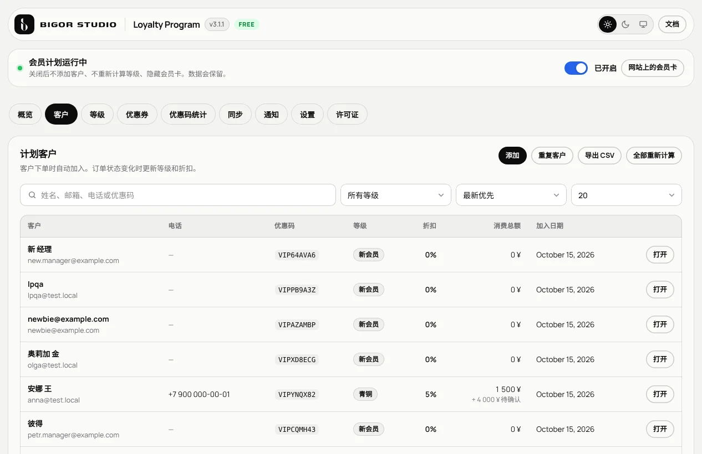The height and width of the screenshot is (454, 702).
Task: Select the 客户 tab
Action: pos(61,115)
